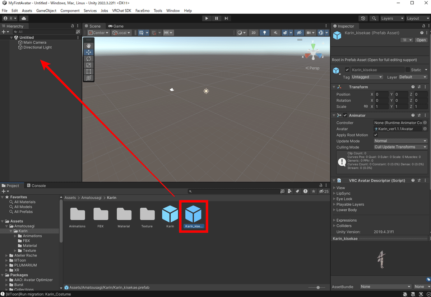The width and height of the screenshot is (431, 297).
Task: Select the Transform tool in Scene toolbar
Action: point(89,78)
